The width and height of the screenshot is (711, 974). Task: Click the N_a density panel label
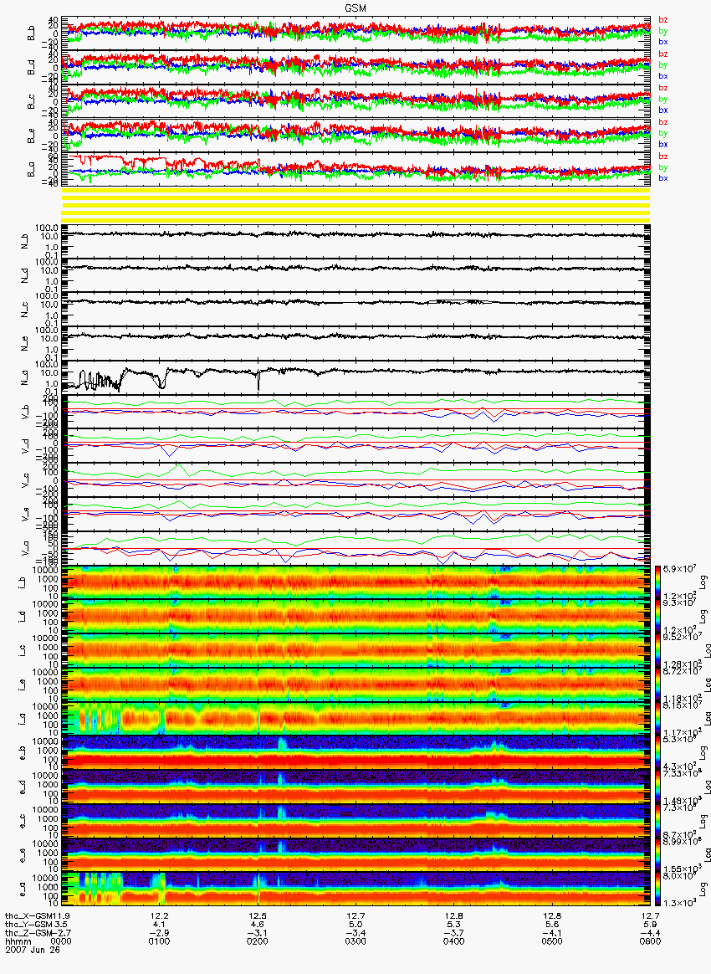click(x=26, y=377)
